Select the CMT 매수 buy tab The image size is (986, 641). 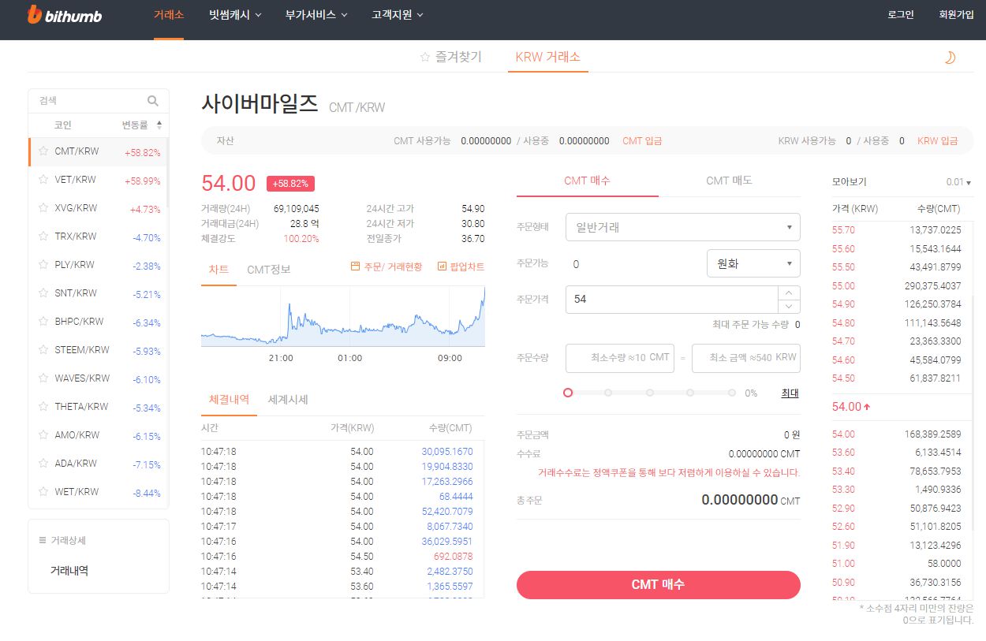point(587,181)
